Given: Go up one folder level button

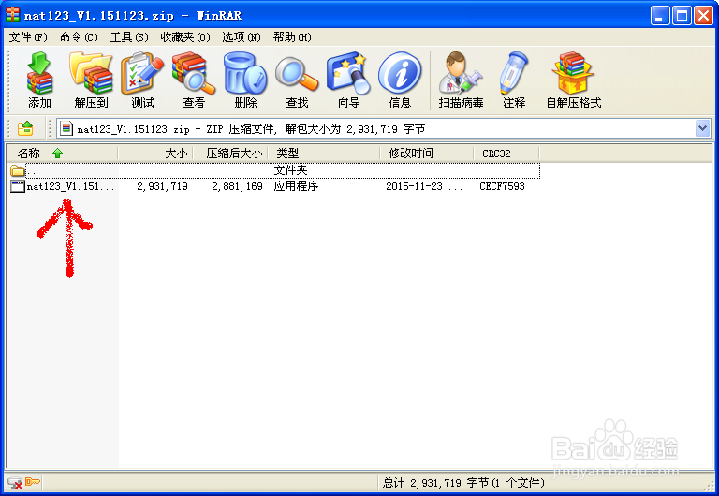Looking at the screenshot, I should 25,129.
